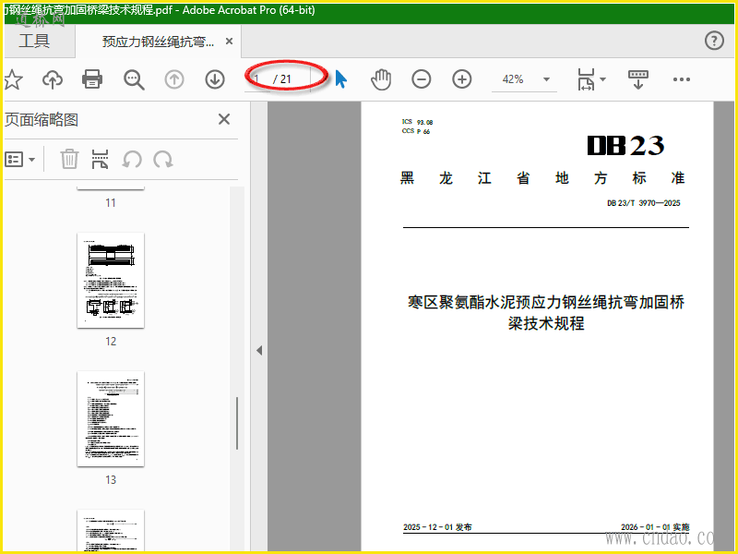Expand the page fit options arrow
738x554 pixels.
click(603, 79)
